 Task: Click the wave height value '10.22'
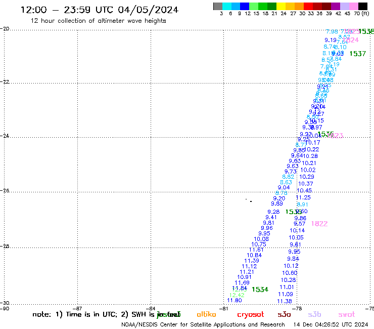[311, 149]
